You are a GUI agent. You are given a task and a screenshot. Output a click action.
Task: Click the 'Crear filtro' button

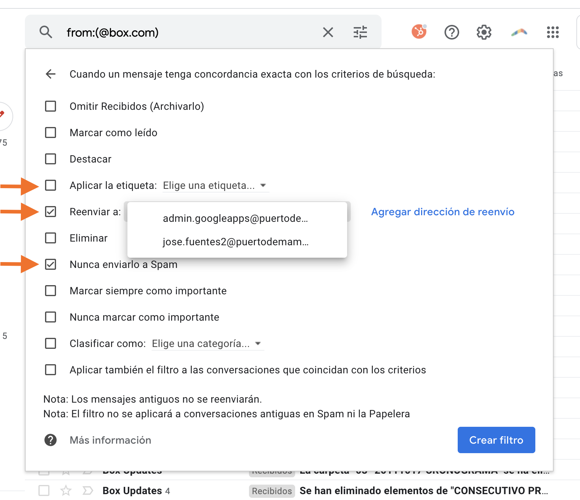pos(496,440)
